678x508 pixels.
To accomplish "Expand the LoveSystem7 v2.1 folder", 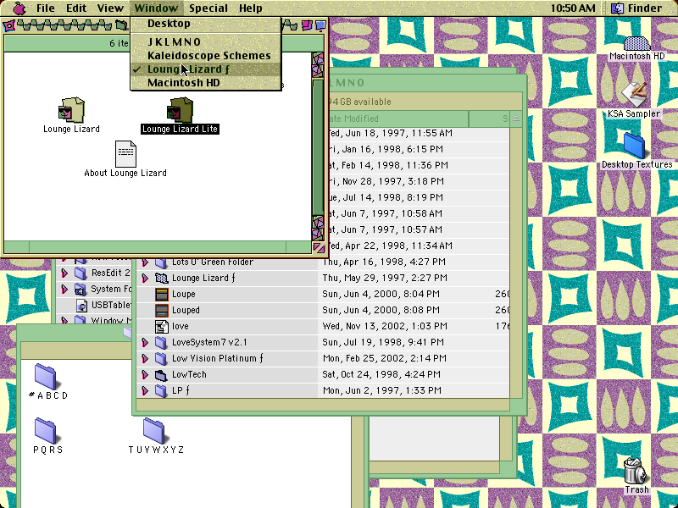I will [145, 343].
